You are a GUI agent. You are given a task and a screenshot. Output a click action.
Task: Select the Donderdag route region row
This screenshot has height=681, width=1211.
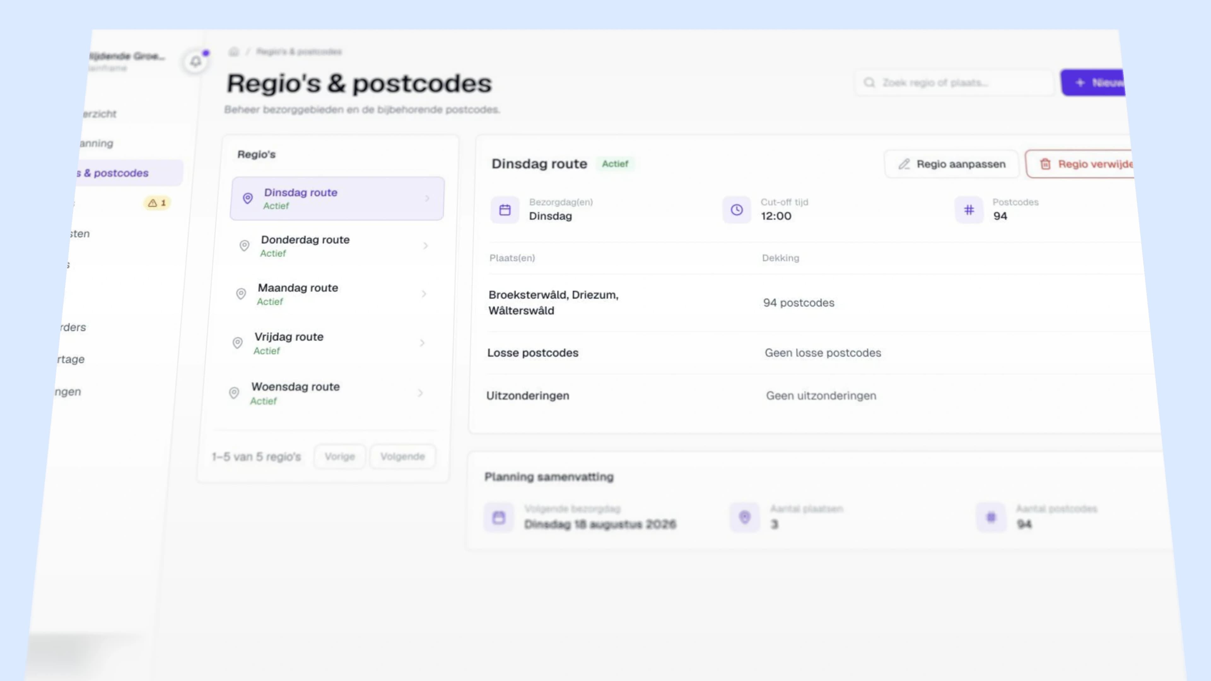coord(334,246)
